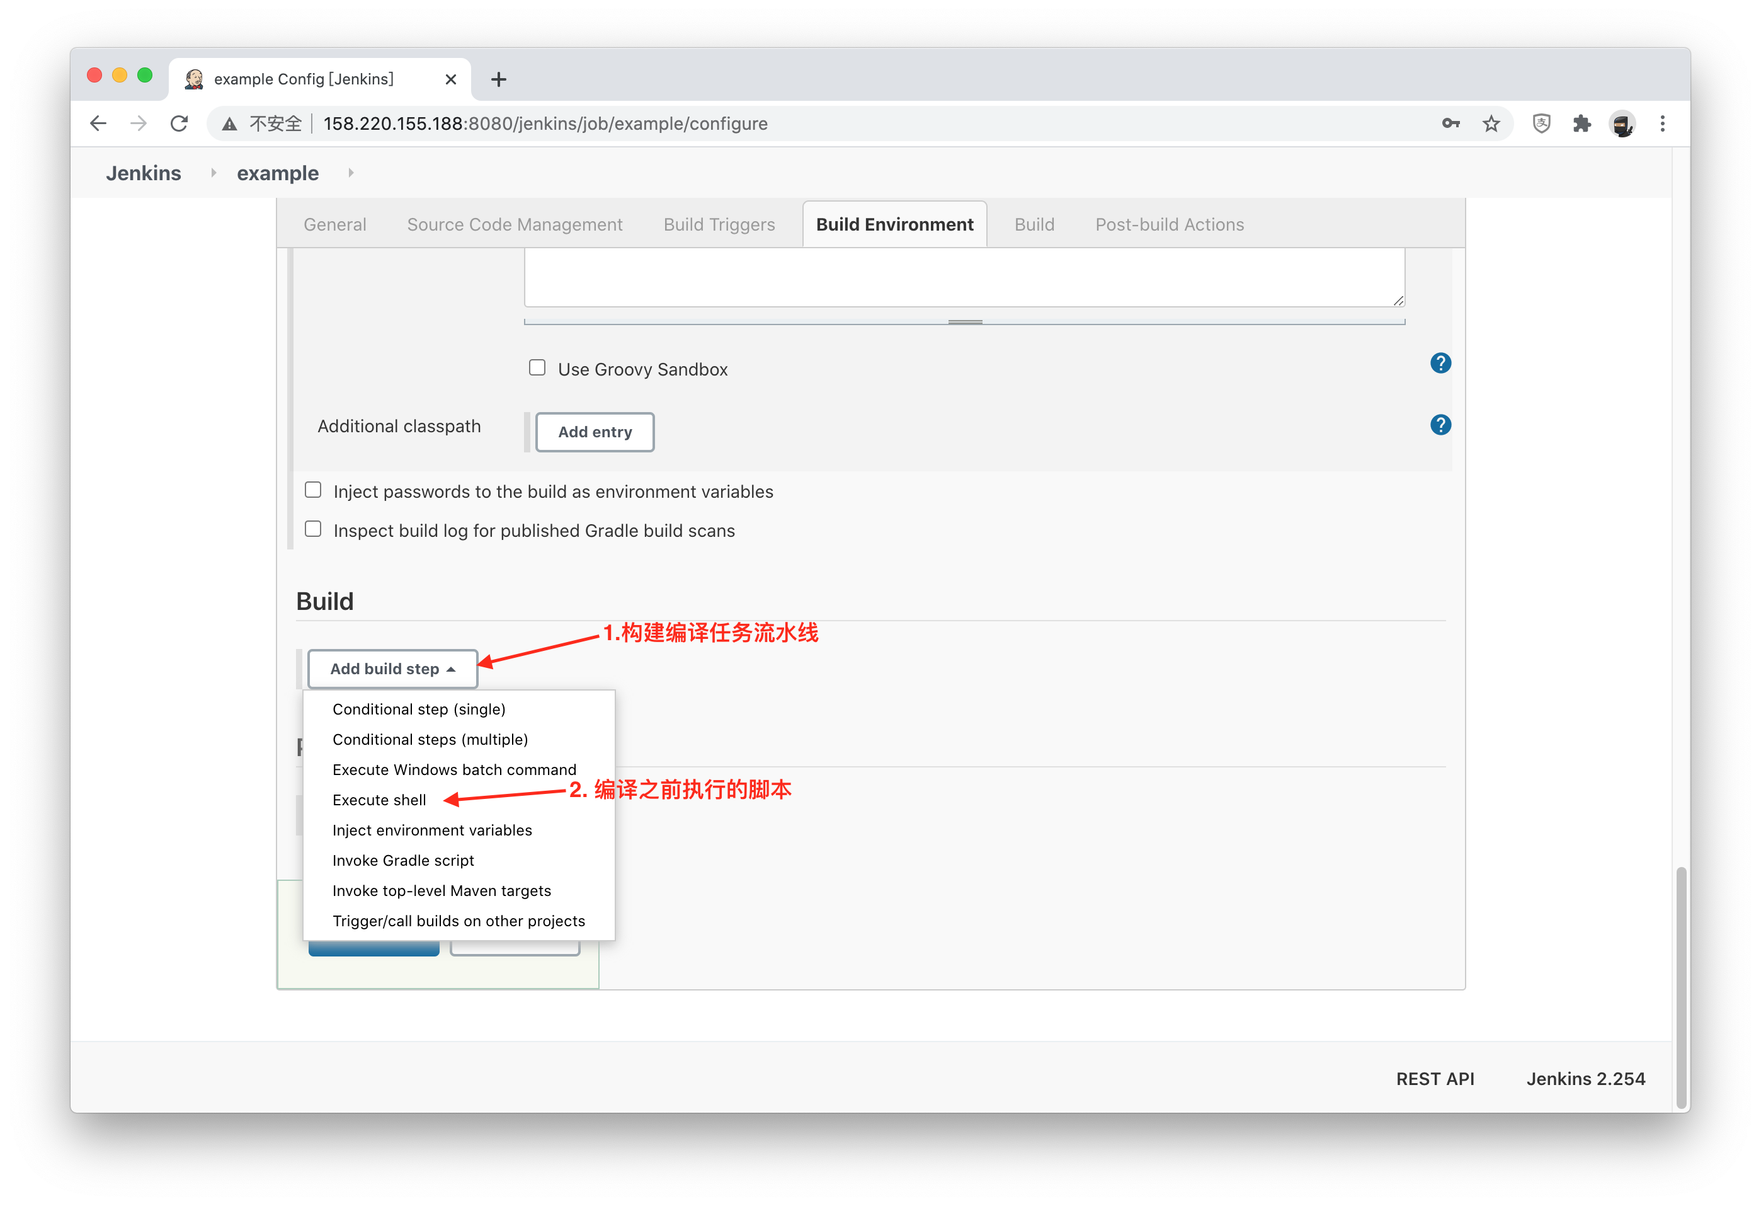This screenshot has width=1761, height=1206.
Task: Choose Trigger/call builds on other projects
Action: coord(459,921)
